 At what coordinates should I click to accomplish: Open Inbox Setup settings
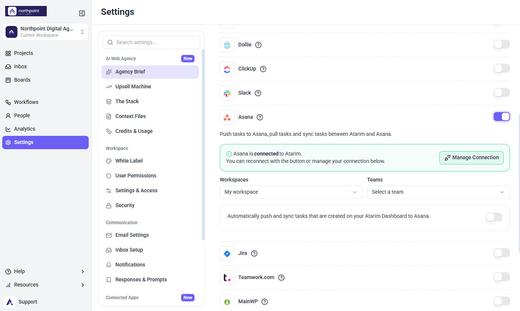pyautogui.click(x=150, y=250)
